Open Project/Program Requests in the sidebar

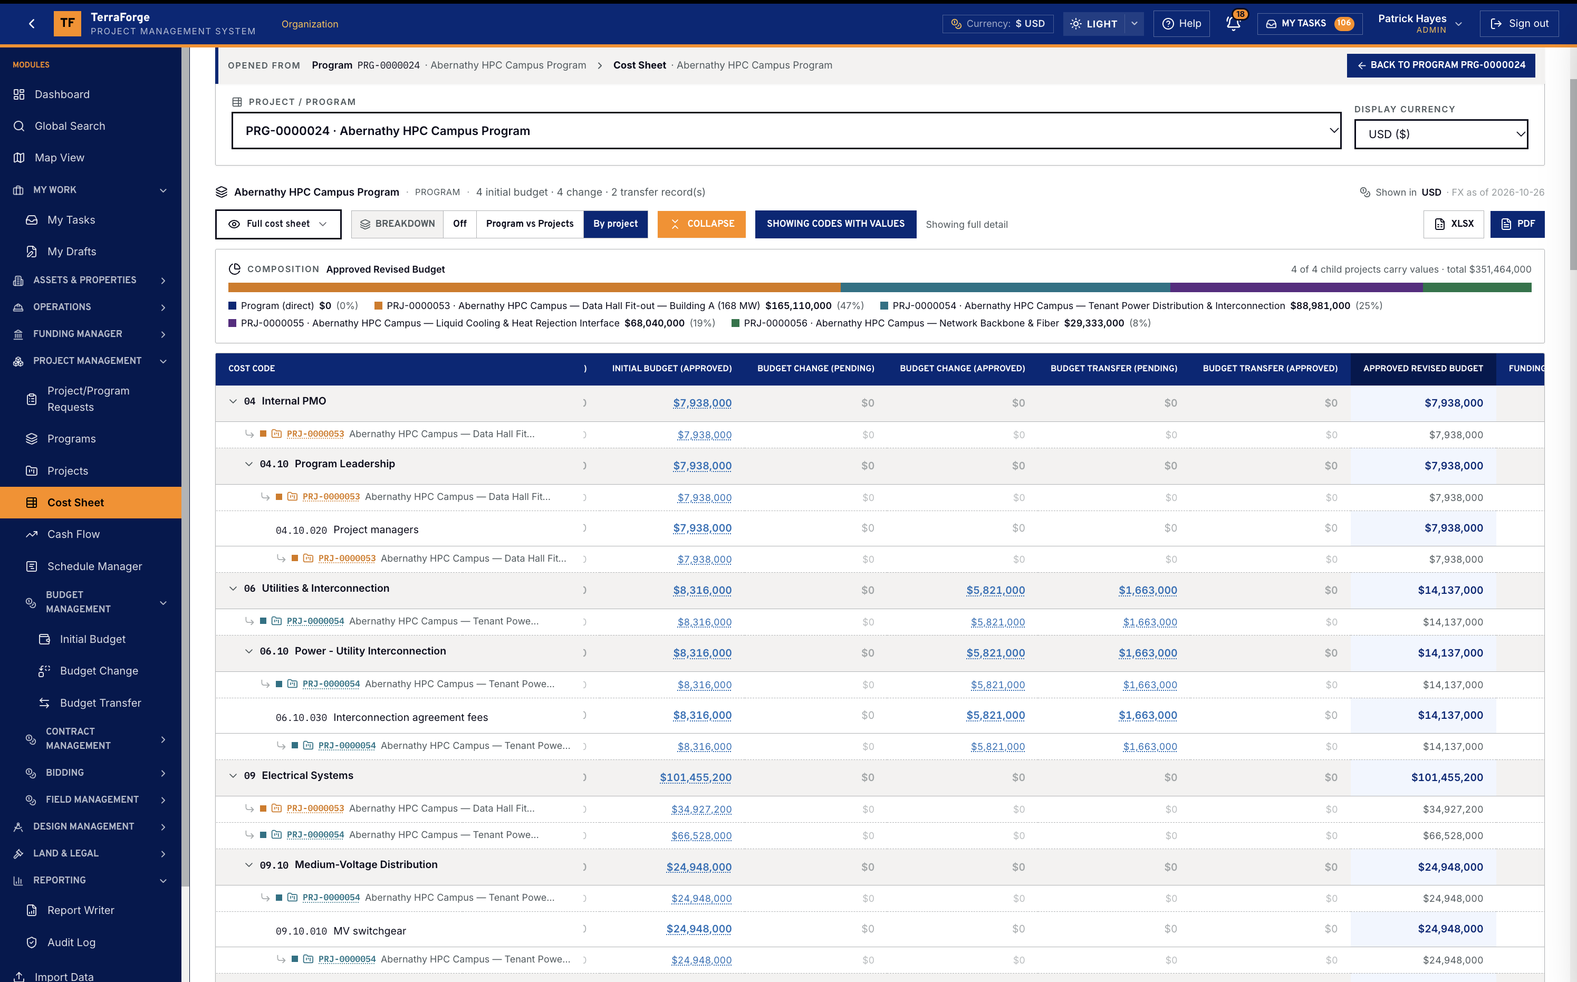(90, 399)
